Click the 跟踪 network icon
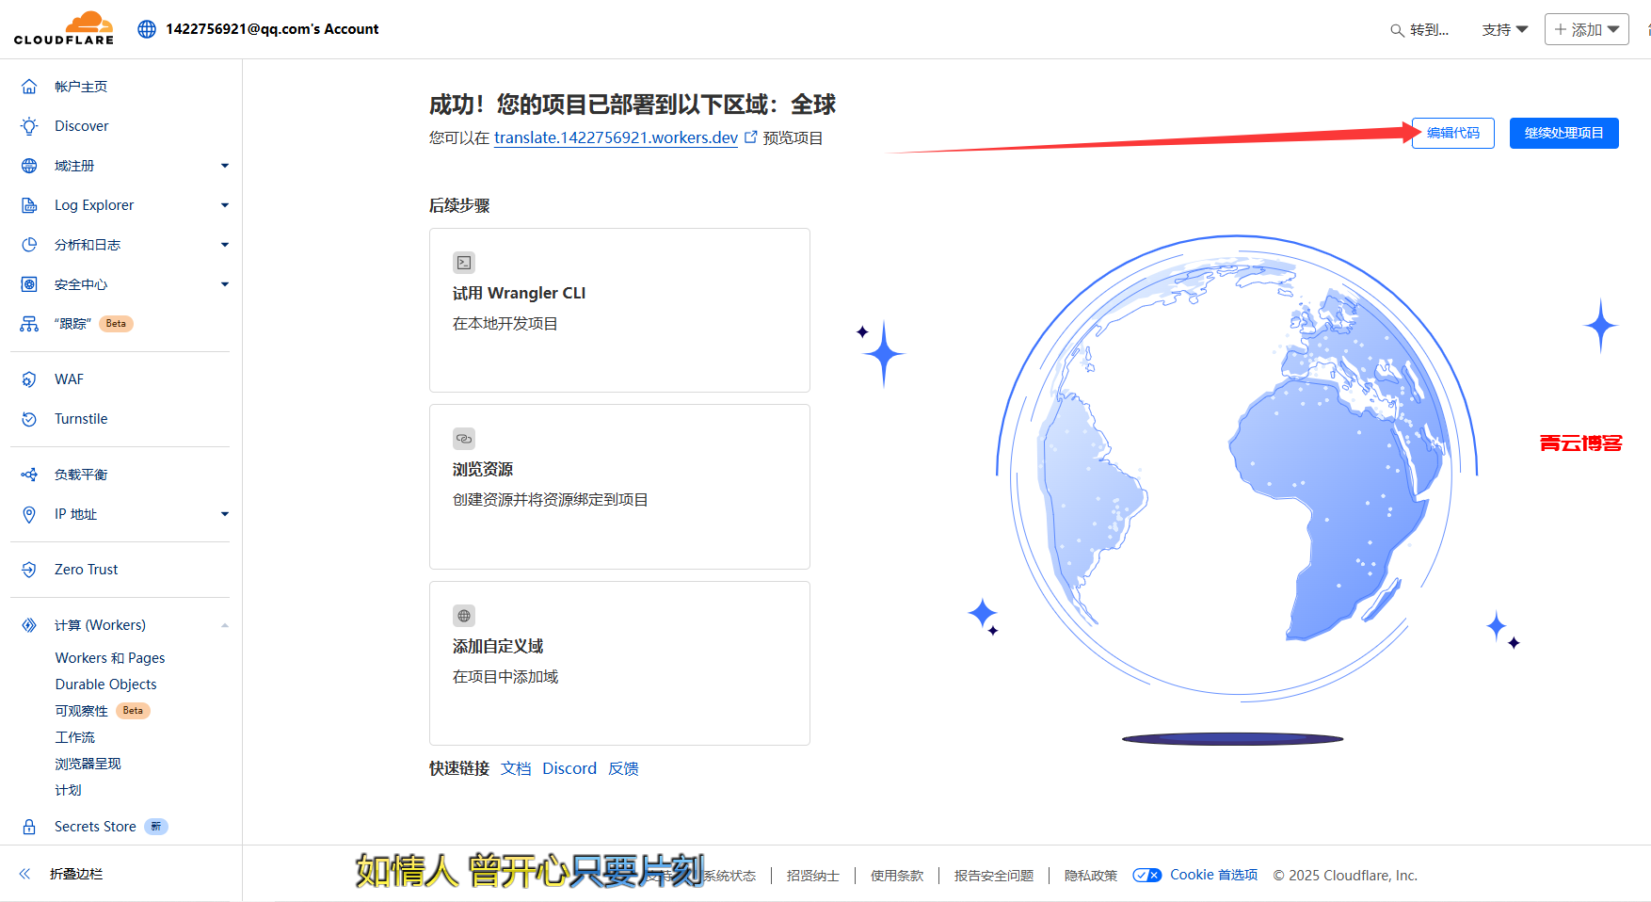The image size is (1651, 902). click(29, 324)
